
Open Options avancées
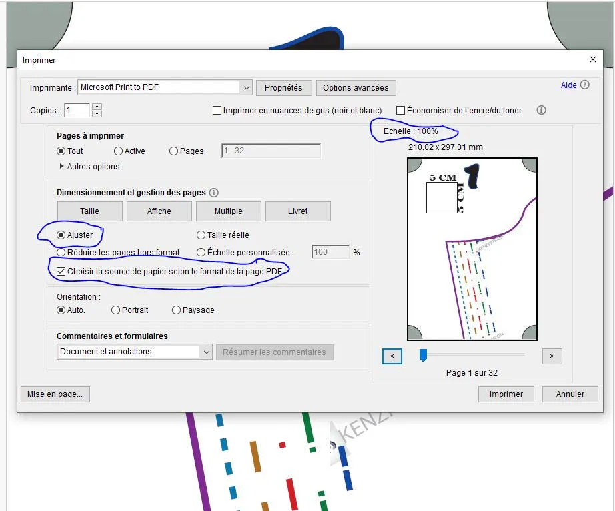356,88
